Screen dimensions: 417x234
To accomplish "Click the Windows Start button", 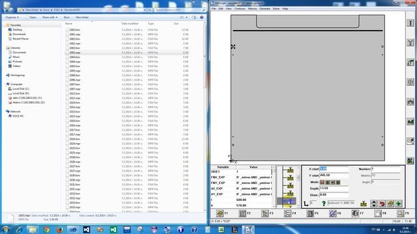I will (6, 229).
